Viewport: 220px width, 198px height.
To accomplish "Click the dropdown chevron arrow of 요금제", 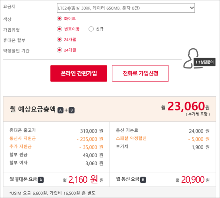I will point(192,8).
